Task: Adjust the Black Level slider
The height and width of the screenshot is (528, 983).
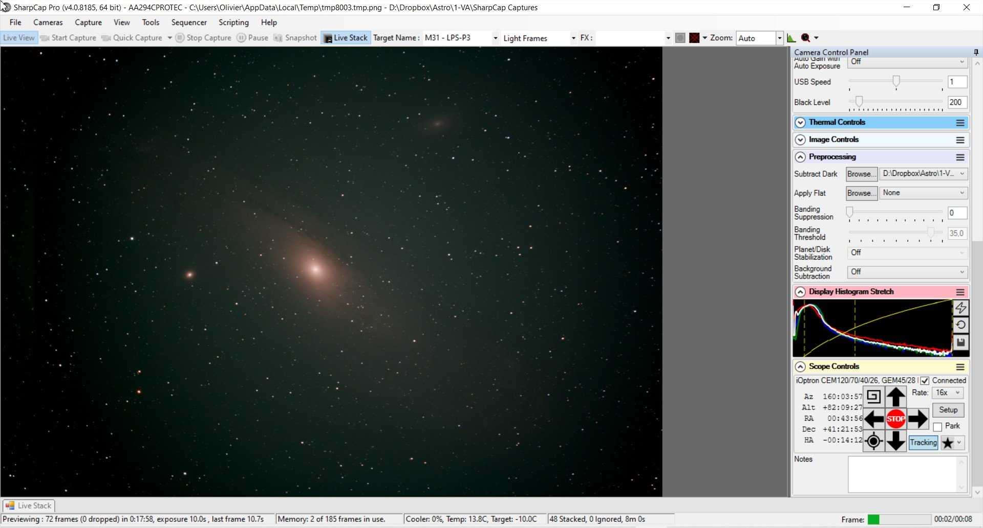Action: tap(896, 102)
